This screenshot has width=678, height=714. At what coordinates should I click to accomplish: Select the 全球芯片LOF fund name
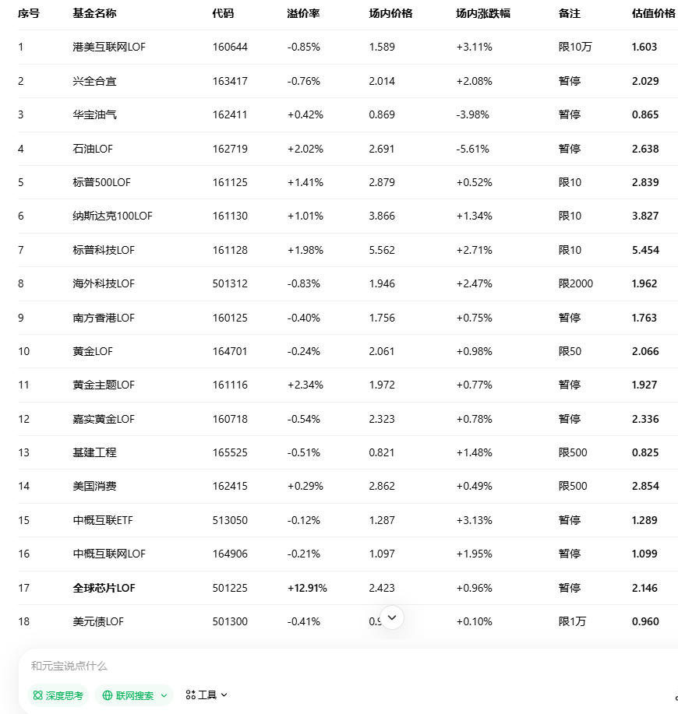point(104,588)
